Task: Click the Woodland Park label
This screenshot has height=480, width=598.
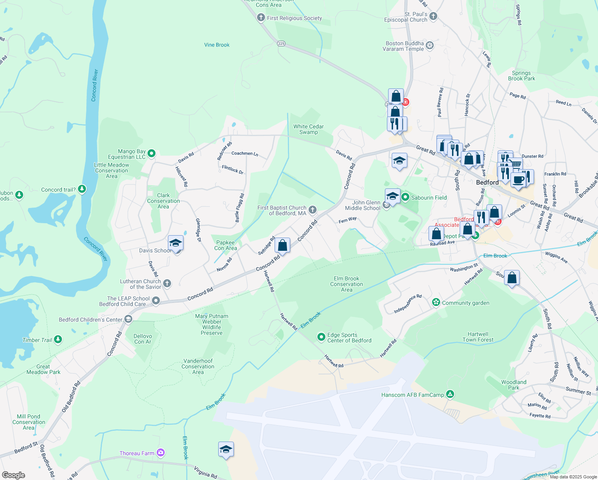Action: (x=514, y=385)
